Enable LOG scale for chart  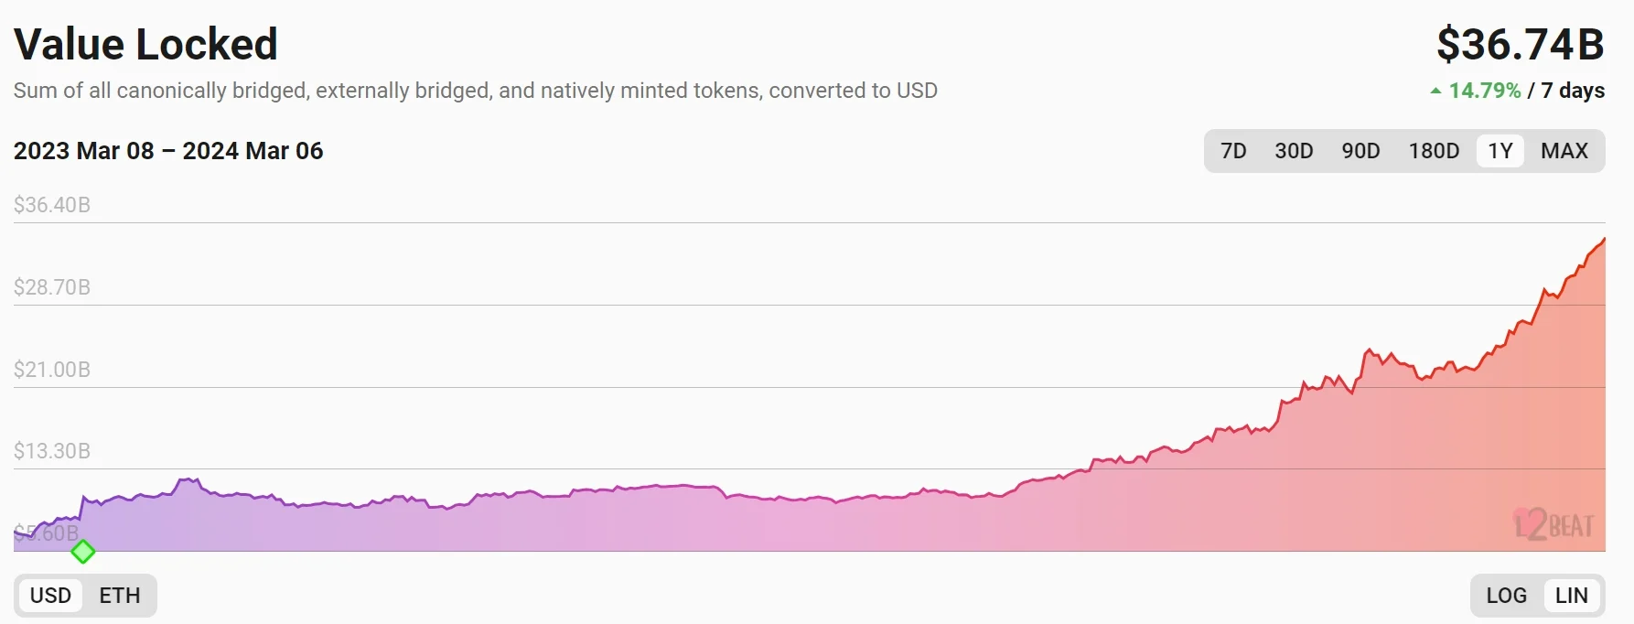tap(1506, 596)
